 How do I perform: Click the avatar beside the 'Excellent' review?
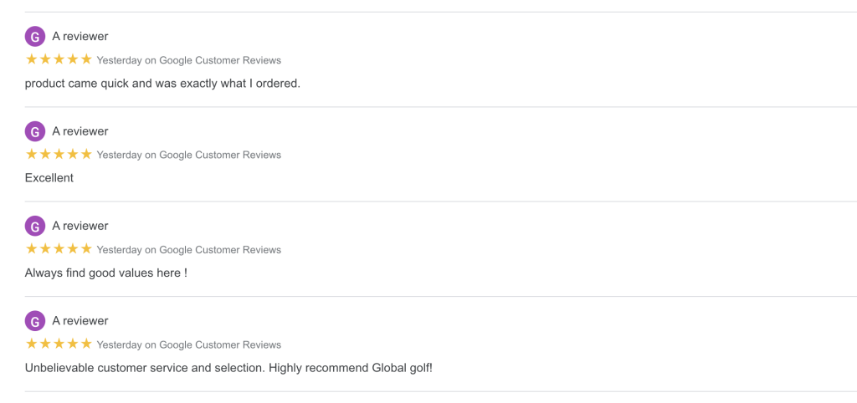(35, 131)
